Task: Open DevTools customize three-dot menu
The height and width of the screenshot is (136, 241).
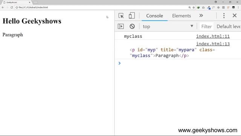Action: (224, 15)
